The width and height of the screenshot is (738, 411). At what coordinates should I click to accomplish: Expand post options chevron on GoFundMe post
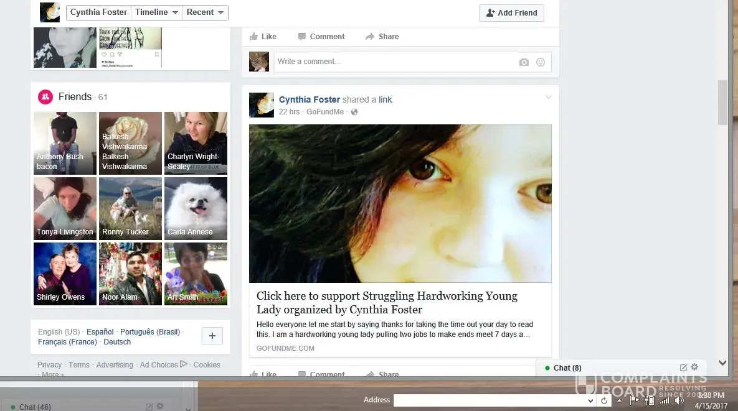548,97
